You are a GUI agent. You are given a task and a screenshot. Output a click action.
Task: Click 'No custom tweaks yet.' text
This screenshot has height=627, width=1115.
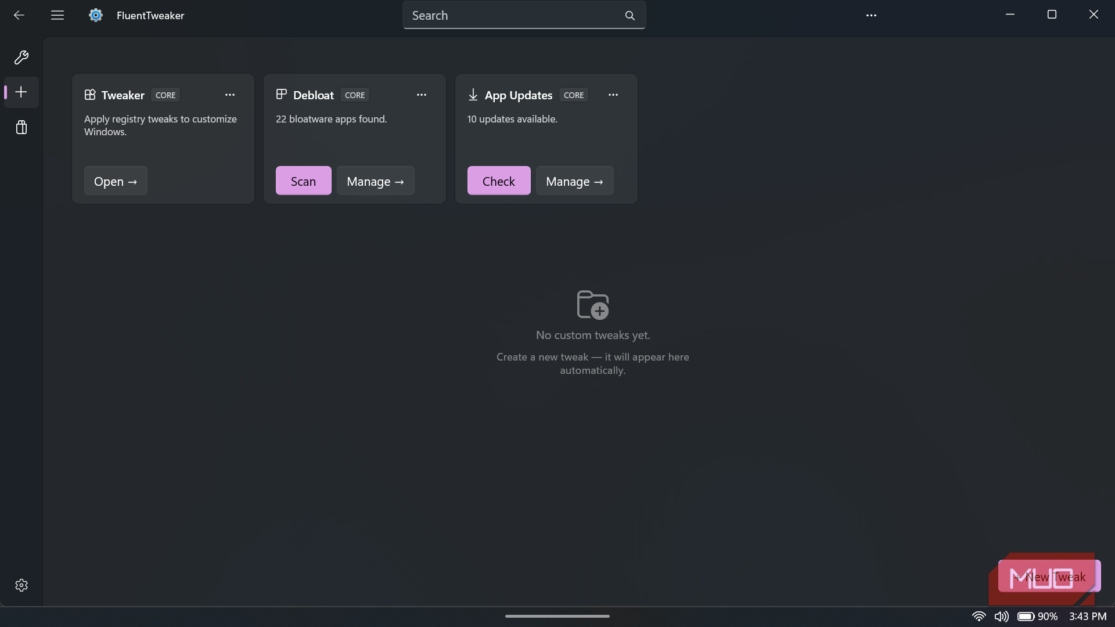(593, 335)
